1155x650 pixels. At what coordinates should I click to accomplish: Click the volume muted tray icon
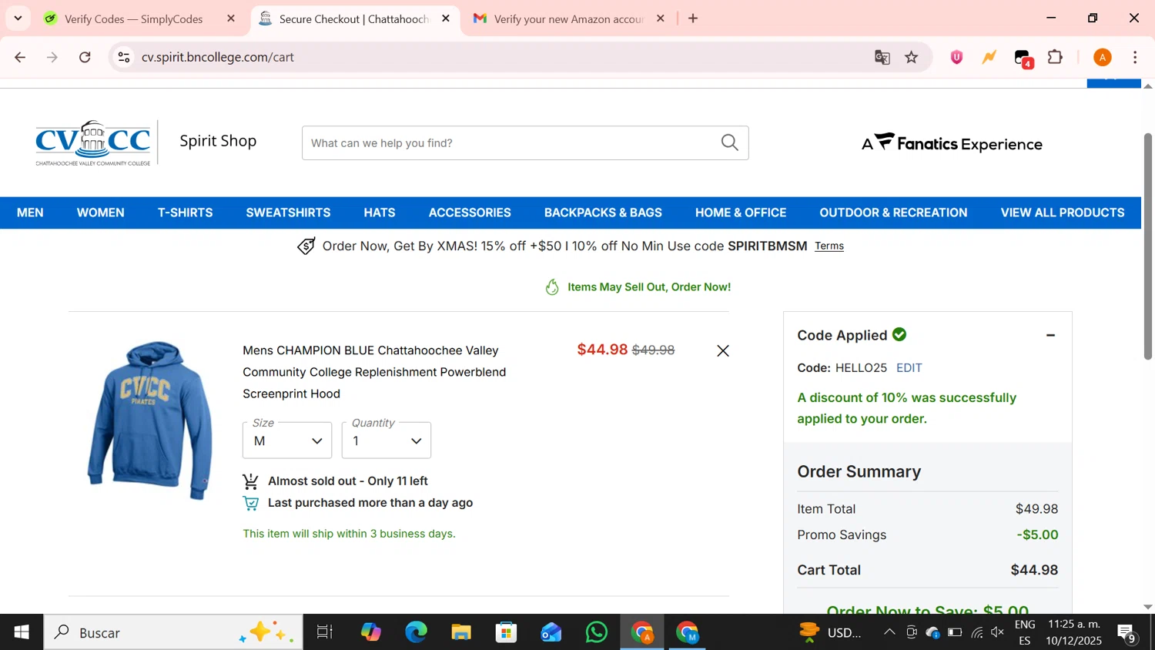(x=998, y=632)
